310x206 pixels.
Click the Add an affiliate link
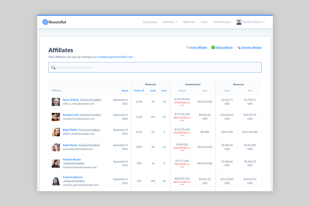pyautogui.click(x=224, y=48)
